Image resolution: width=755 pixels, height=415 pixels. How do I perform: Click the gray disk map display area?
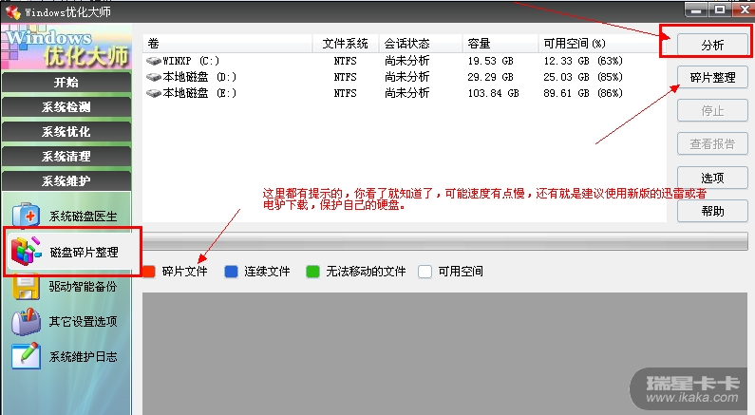pyautogui.click(x=444, y=353)
